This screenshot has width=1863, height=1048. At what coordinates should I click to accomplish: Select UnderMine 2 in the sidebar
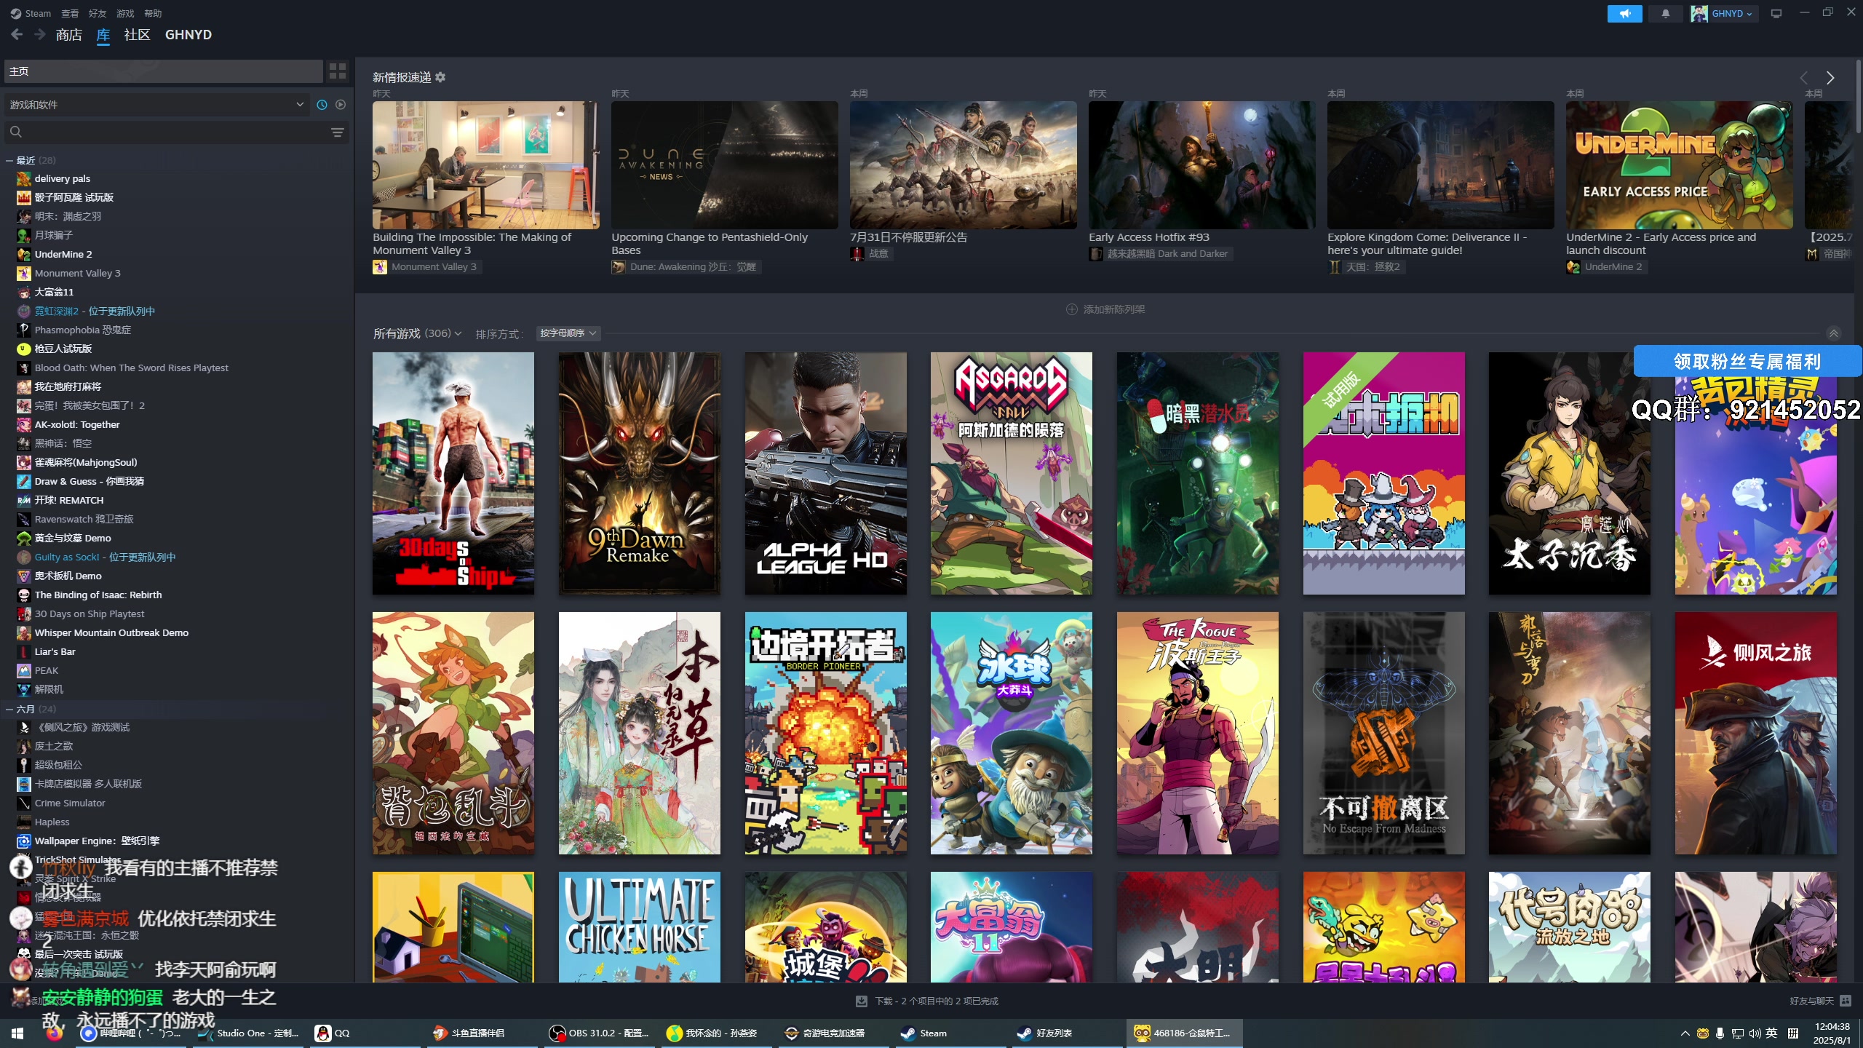coord(63,254)
